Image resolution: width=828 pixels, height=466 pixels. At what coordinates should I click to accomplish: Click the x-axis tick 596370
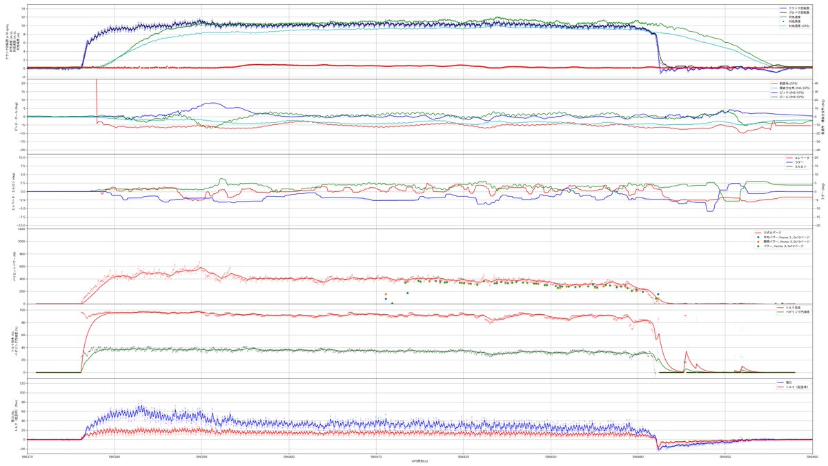(28, 456)
